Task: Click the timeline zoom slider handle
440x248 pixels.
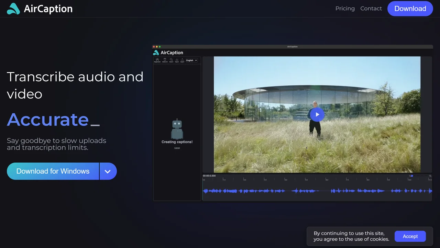Action: click(x=412, y=176)
